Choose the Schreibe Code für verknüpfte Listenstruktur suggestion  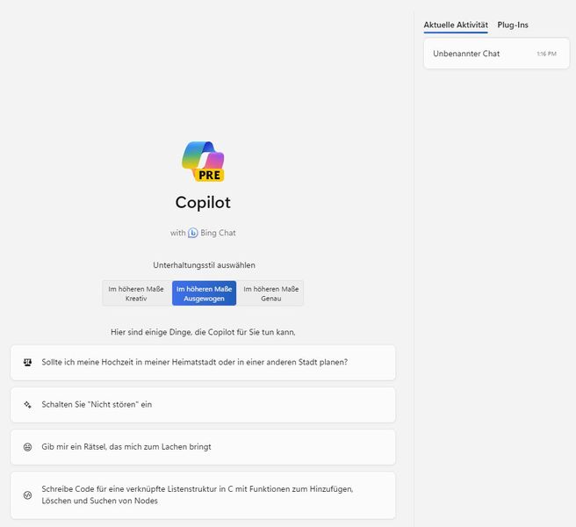click(x=203, y=495)
